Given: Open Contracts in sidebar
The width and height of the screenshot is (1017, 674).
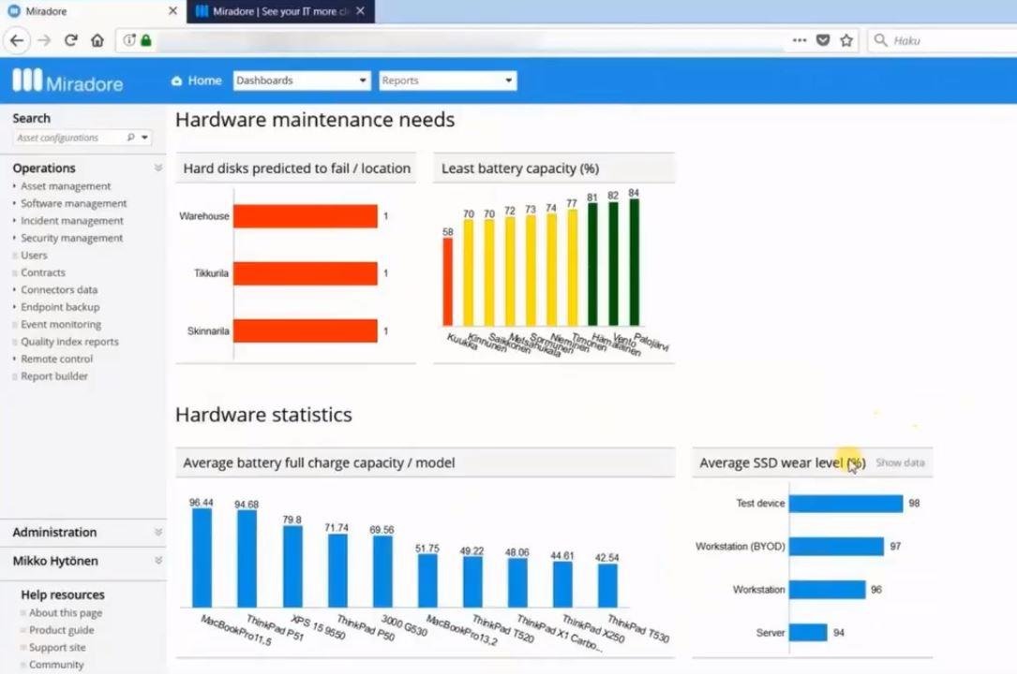Looking at the screenshot, I should (43, 272).
